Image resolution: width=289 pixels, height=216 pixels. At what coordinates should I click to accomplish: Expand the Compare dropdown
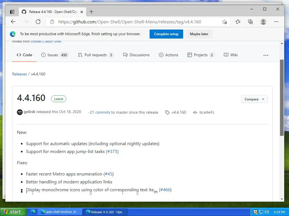[254, 99]
